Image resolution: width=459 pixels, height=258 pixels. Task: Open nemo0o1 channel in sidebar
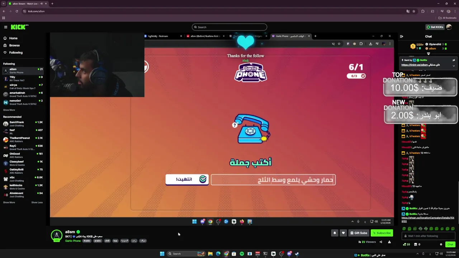23,102
